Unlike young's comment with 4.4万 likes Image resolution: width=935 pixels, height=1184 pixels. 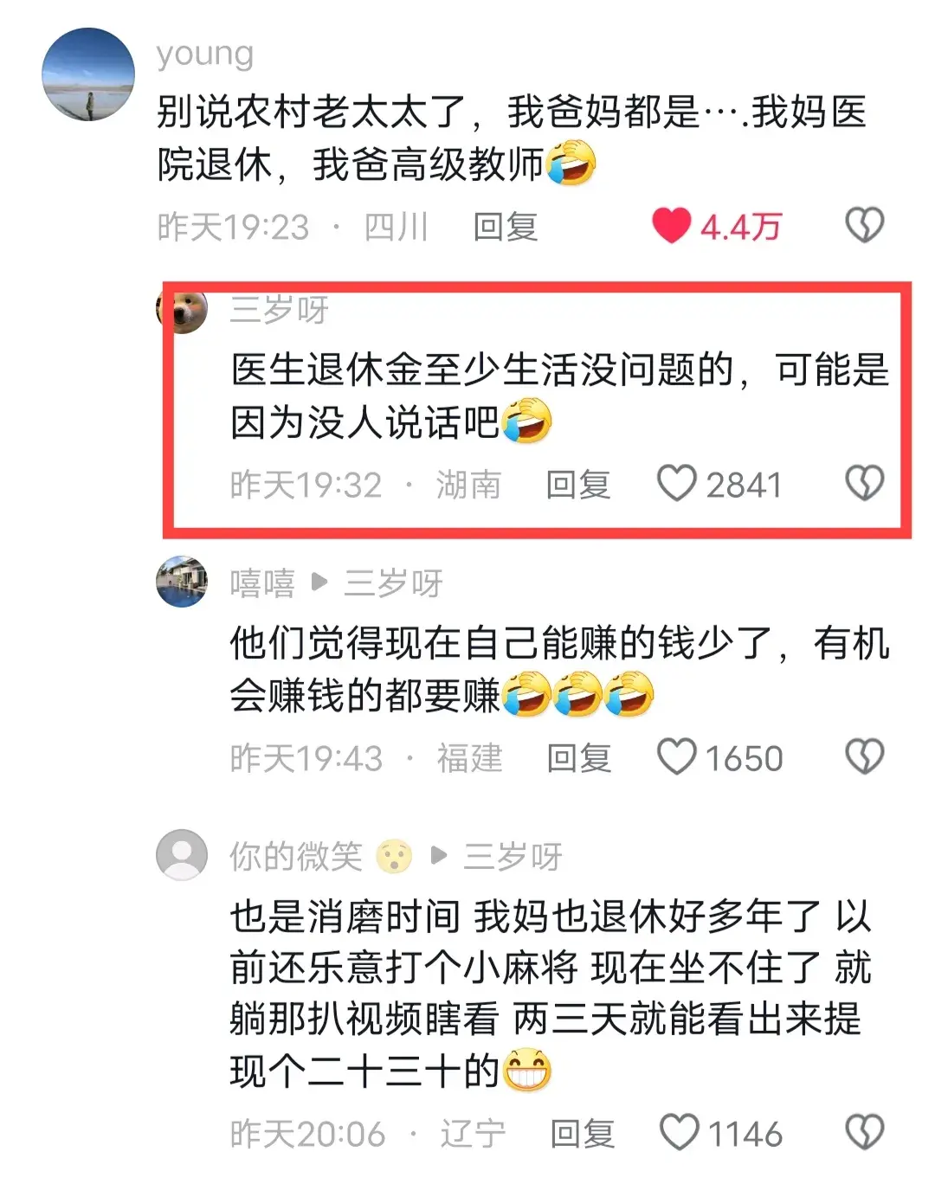(x=671, y=226)
